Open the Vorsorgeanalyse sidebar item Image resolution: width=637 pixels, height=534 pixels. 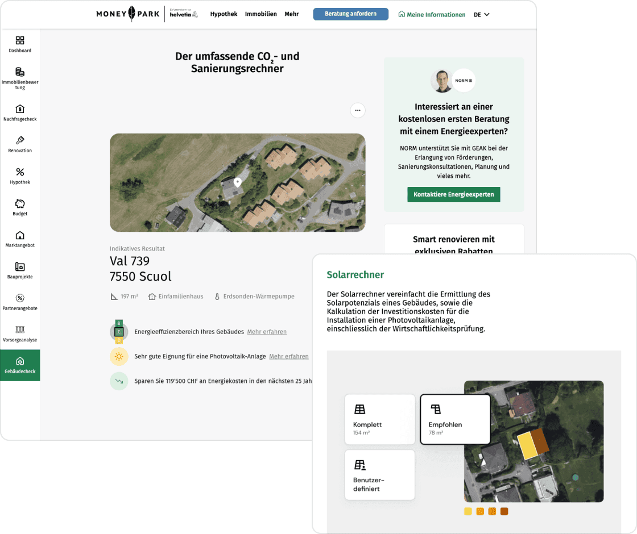click(x=20, y=330)
